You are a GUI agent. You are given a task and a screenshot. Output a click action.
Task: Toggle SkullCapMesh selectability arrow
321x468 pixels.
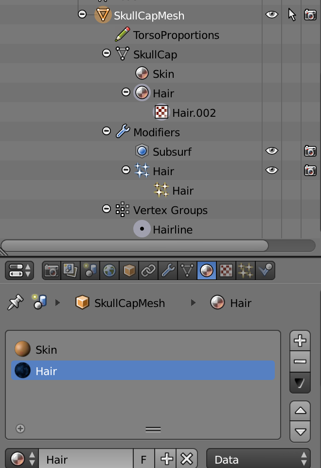point(292,15)
